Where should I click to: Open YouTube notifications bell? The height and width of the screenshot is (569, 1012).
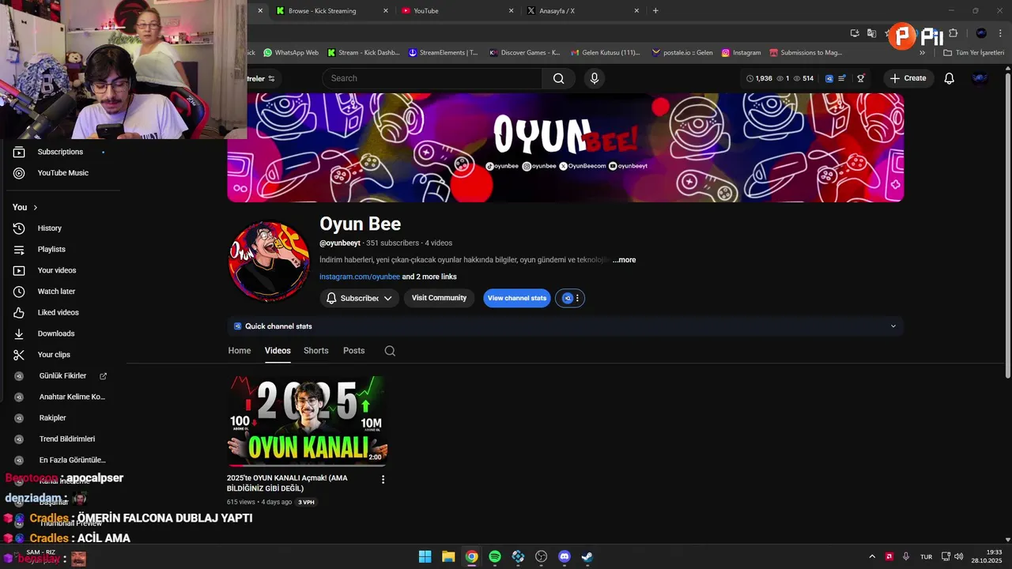click(x=950, y=78)
